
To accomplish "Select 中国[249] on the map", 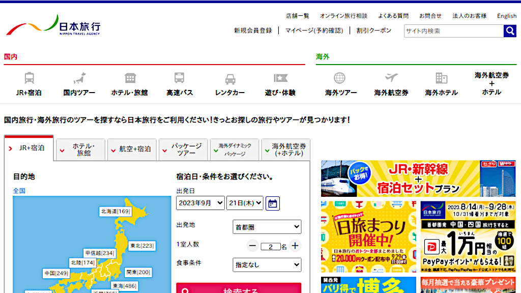I will pyautogui.click(x=56, y=273).
